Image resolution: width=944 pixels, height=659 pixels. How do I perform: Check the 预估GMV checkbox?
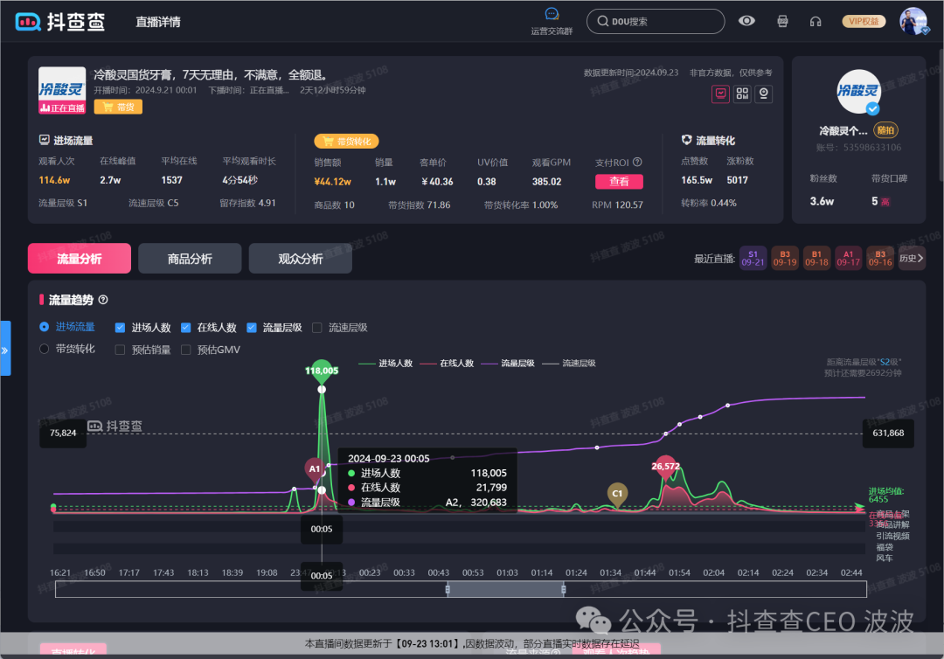point(186,350)
